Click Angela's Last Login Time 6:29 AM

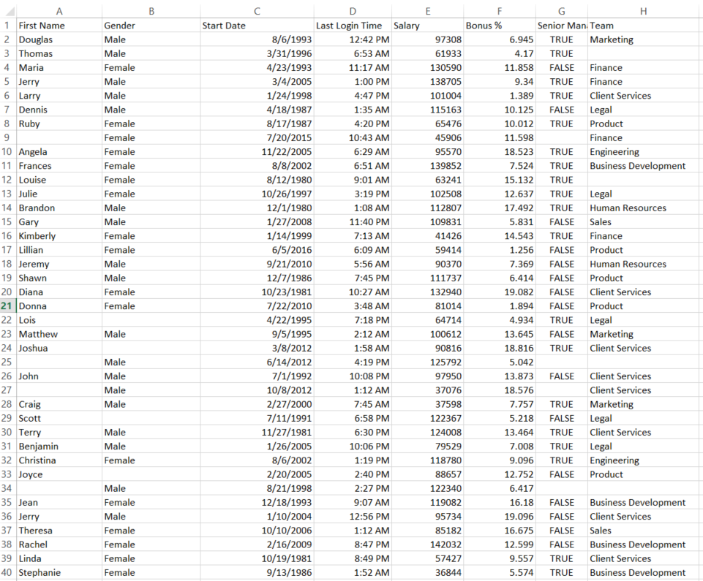353,151
